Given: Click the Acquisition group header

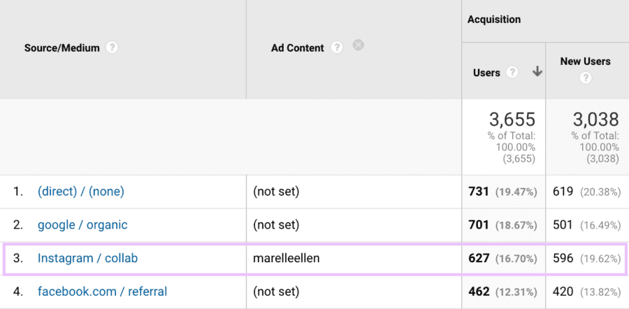Looking at the screenshot, I should tap(494, 20).
